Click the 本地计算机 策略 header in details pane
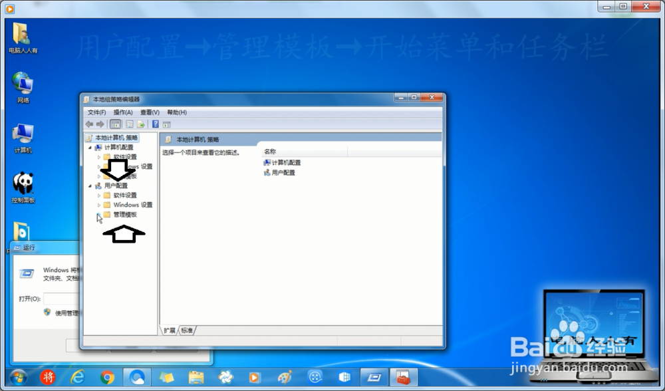The height and width of the screenshot is (391, 665). tap(198, 140)
